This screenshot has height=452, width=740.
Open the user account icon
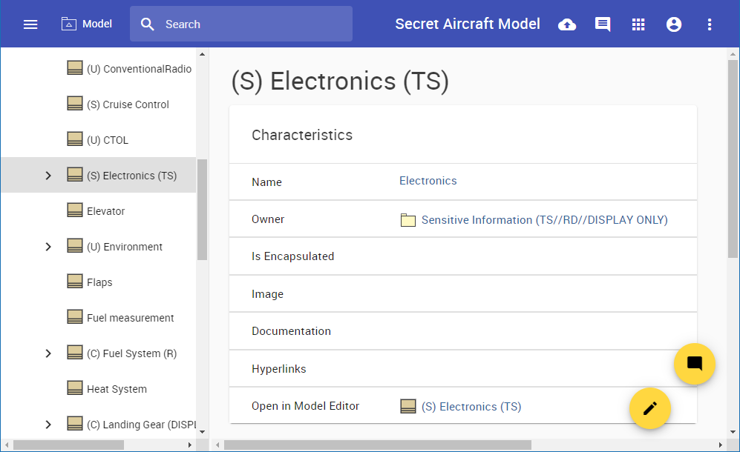click(x=674, y=24)
